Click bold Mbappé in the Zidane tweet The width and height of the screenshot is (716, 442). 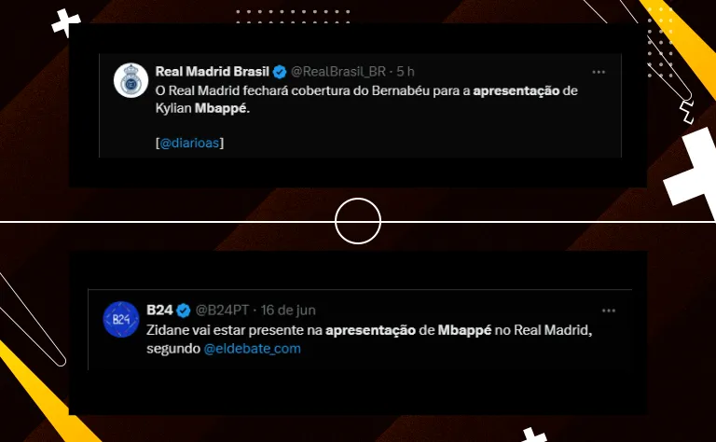(464, 330)
